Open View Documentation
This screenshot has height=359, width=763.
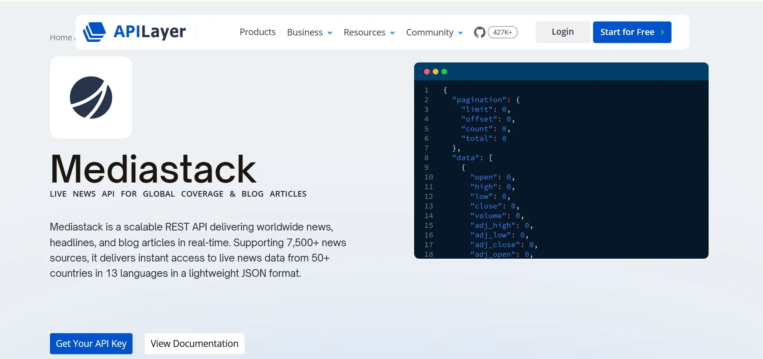[x=195, y=344]
